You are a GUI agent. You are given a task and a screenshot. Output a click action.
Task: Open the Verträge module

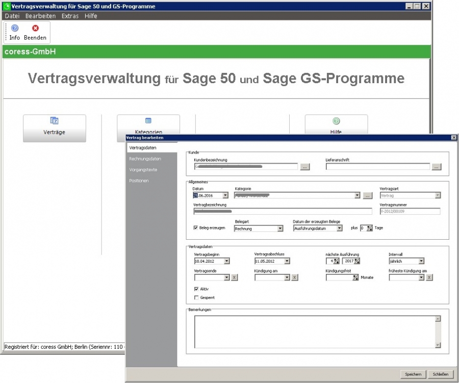(x=54, y=128)
